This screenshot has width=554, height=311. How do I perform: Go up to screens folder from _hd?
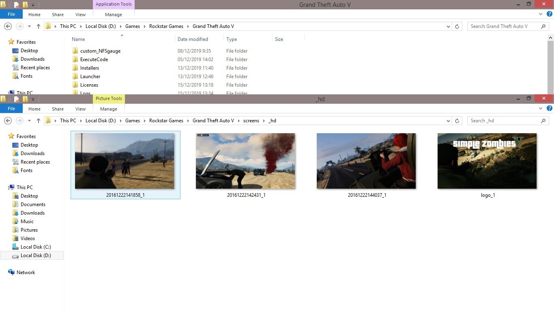coord(39,121)
